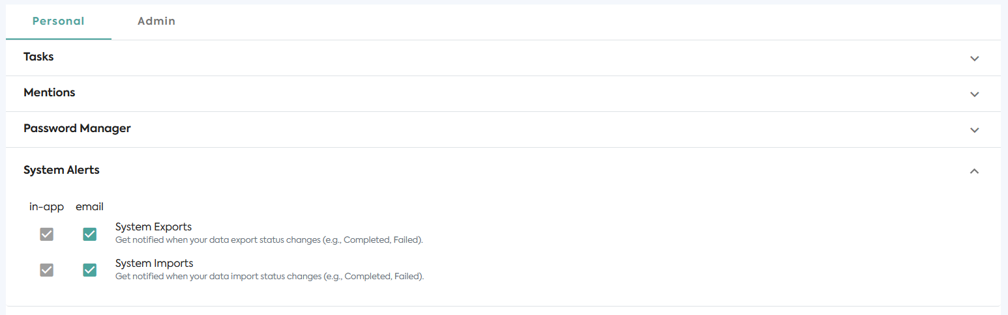Open the Admin tab
1008x315 pixels.
click(x=156, y=21)
